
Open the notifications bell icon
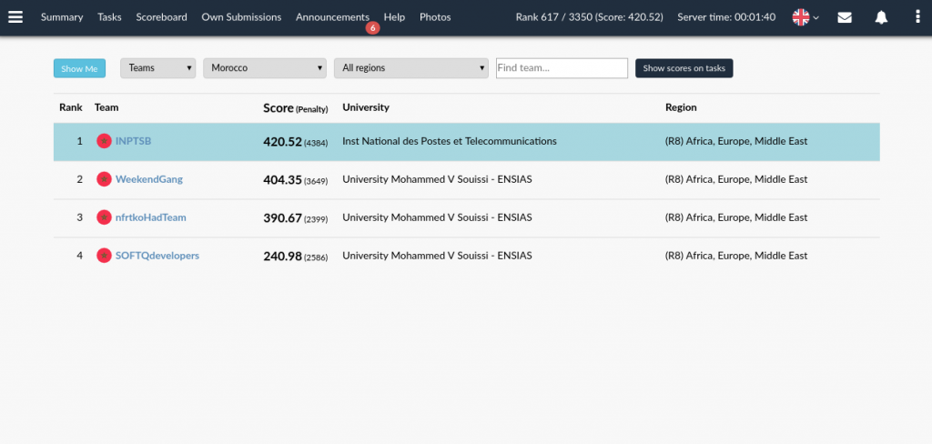pyautogui.click(x=881, y=18)
